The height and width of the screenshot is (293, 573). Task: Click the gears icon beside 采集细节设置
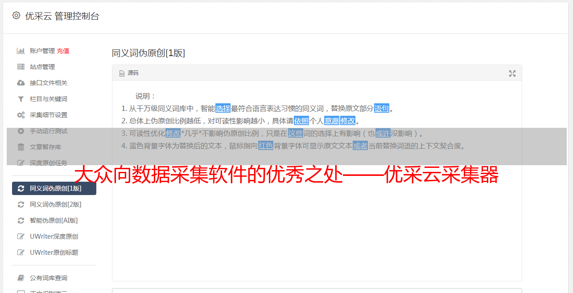tap(21, 115)
